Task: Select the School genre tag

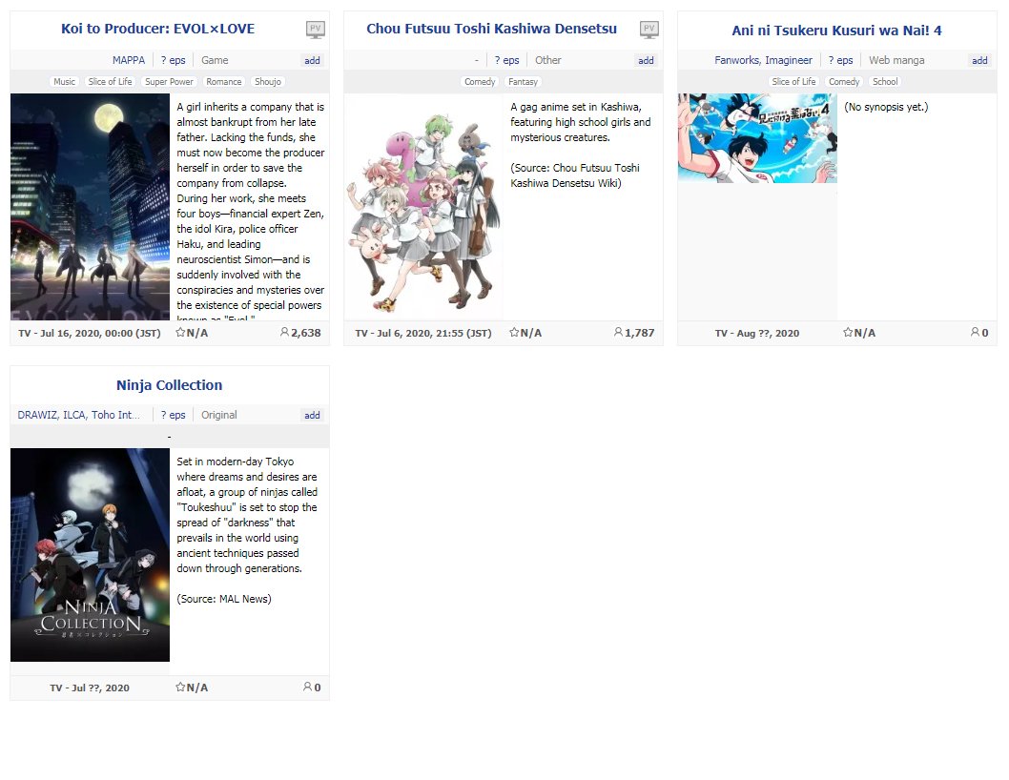Action: [885, 82]
